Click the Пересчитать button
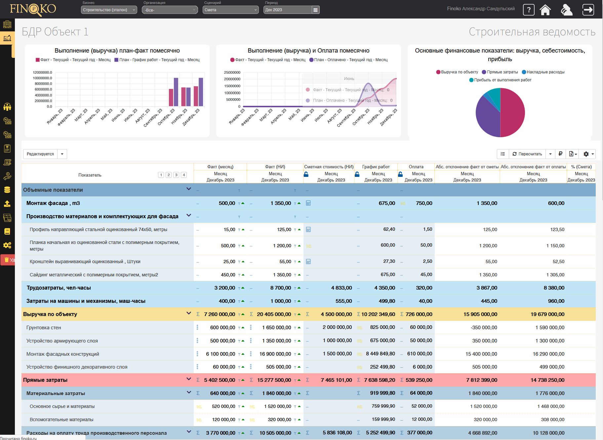This screenshot has height=440, width=603. pos(527,154)
